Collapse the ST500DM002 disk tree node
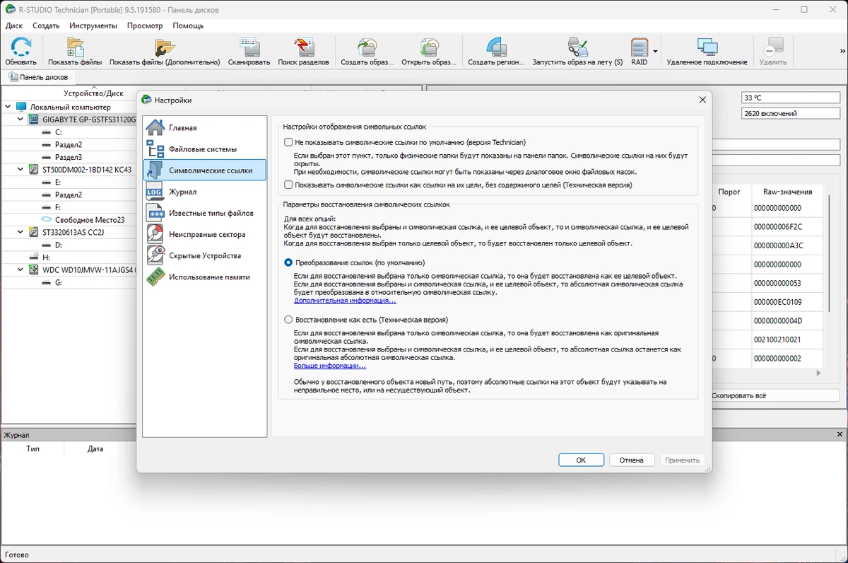Image resolution: width=848 pixels, height=563 pixels. (20, 170)
